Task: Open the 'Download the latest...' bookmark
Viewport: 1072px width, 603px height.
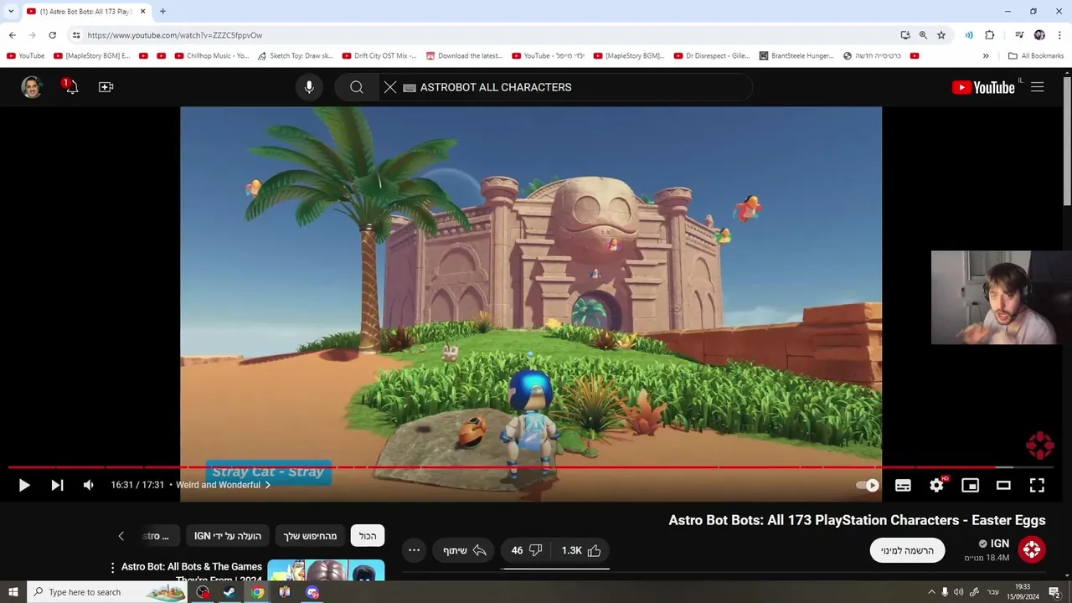Action: (464, 56)
